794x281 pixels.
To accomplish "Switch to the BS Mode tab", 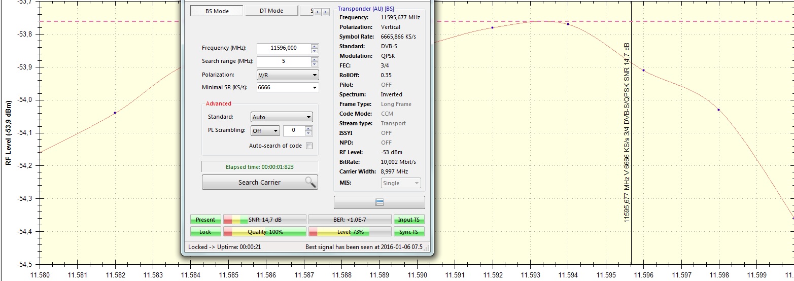I will point(217,11).
